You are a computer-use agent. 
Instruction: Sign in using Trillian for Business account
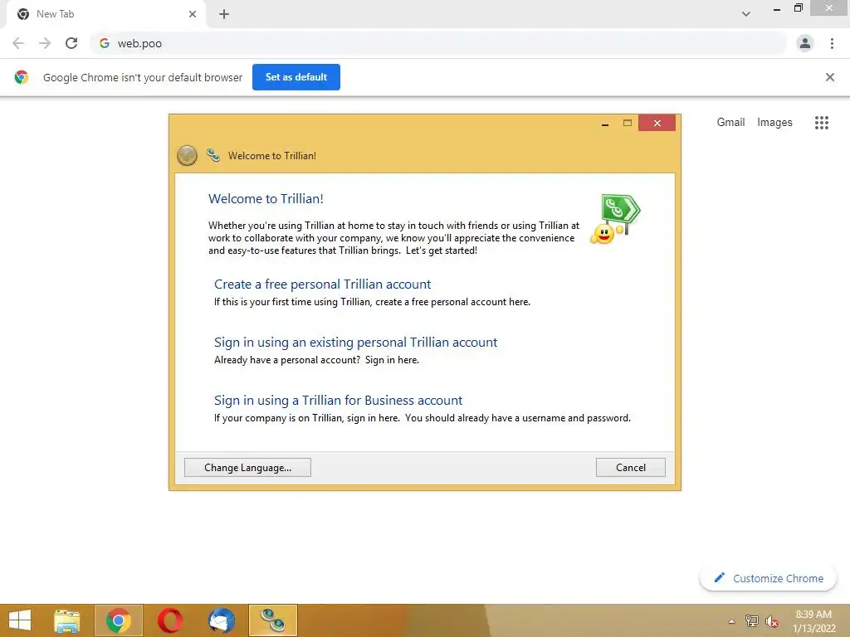[339, 401]
